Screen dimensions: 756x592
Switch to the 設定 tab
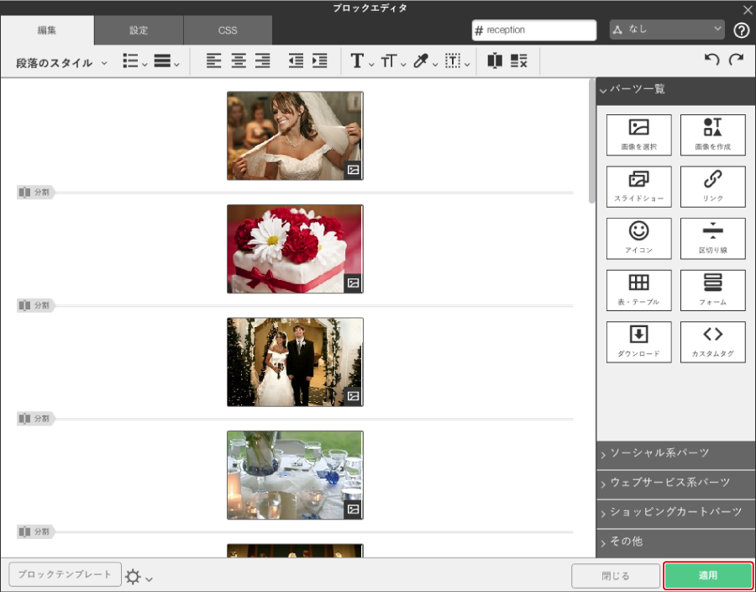[x=139, y=30]
